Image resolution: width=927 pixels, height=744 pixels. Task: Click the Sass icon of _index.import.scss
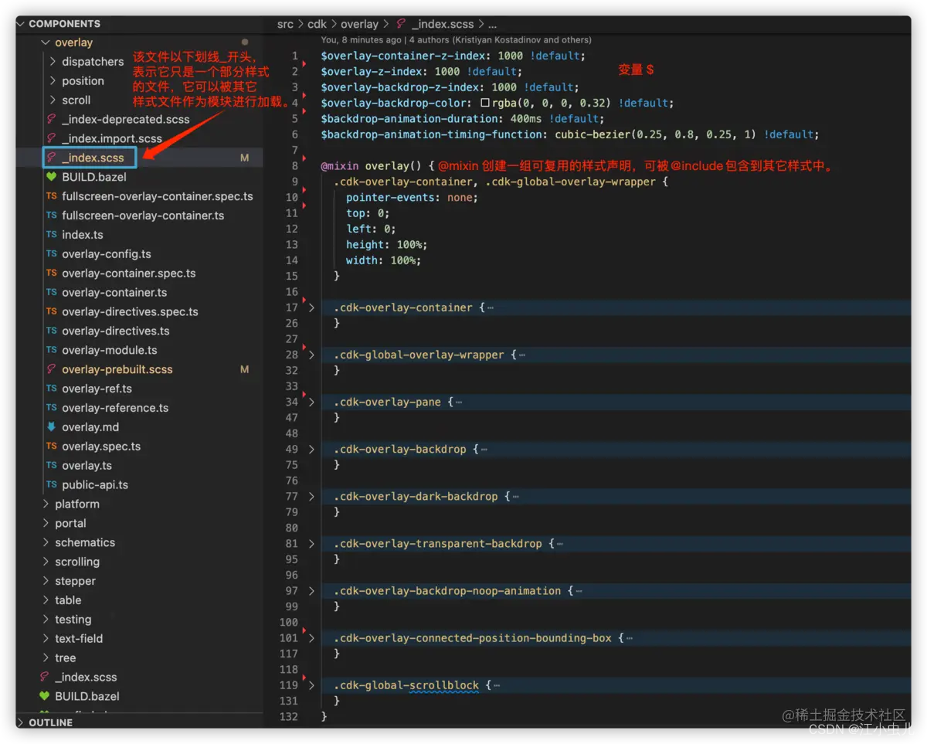(x=52, y=138)
